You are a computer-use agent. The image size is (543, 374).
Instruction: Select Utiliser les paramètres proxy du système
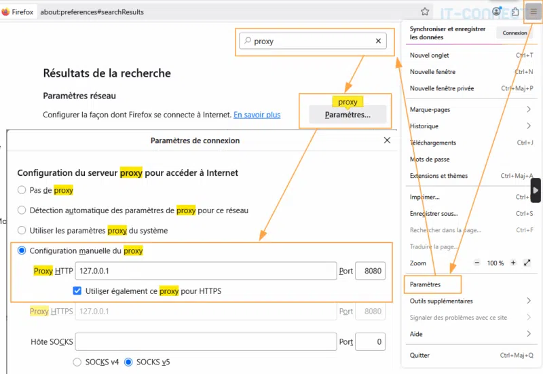coord(22,230)
